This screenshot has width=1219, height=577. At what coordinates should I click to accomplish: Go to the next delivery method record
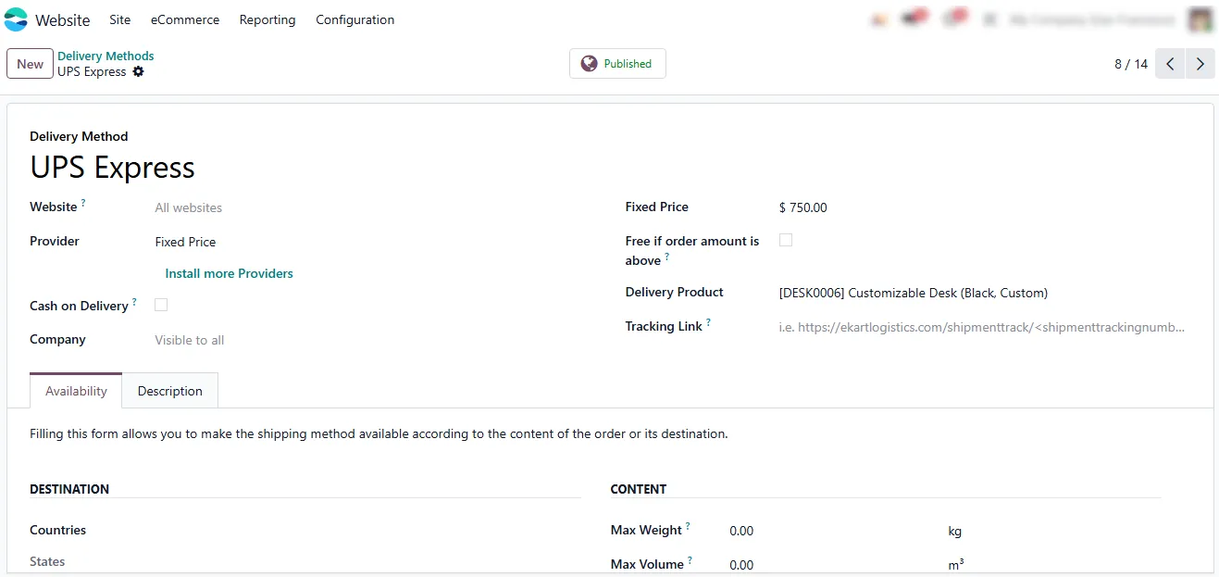point(1200,64)
